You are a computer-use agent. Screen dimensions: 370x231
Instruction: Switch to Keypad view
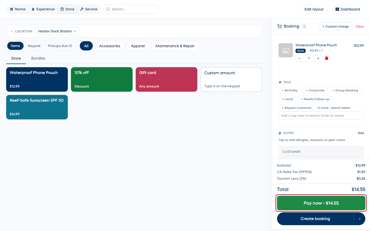(x=34, y=46)
